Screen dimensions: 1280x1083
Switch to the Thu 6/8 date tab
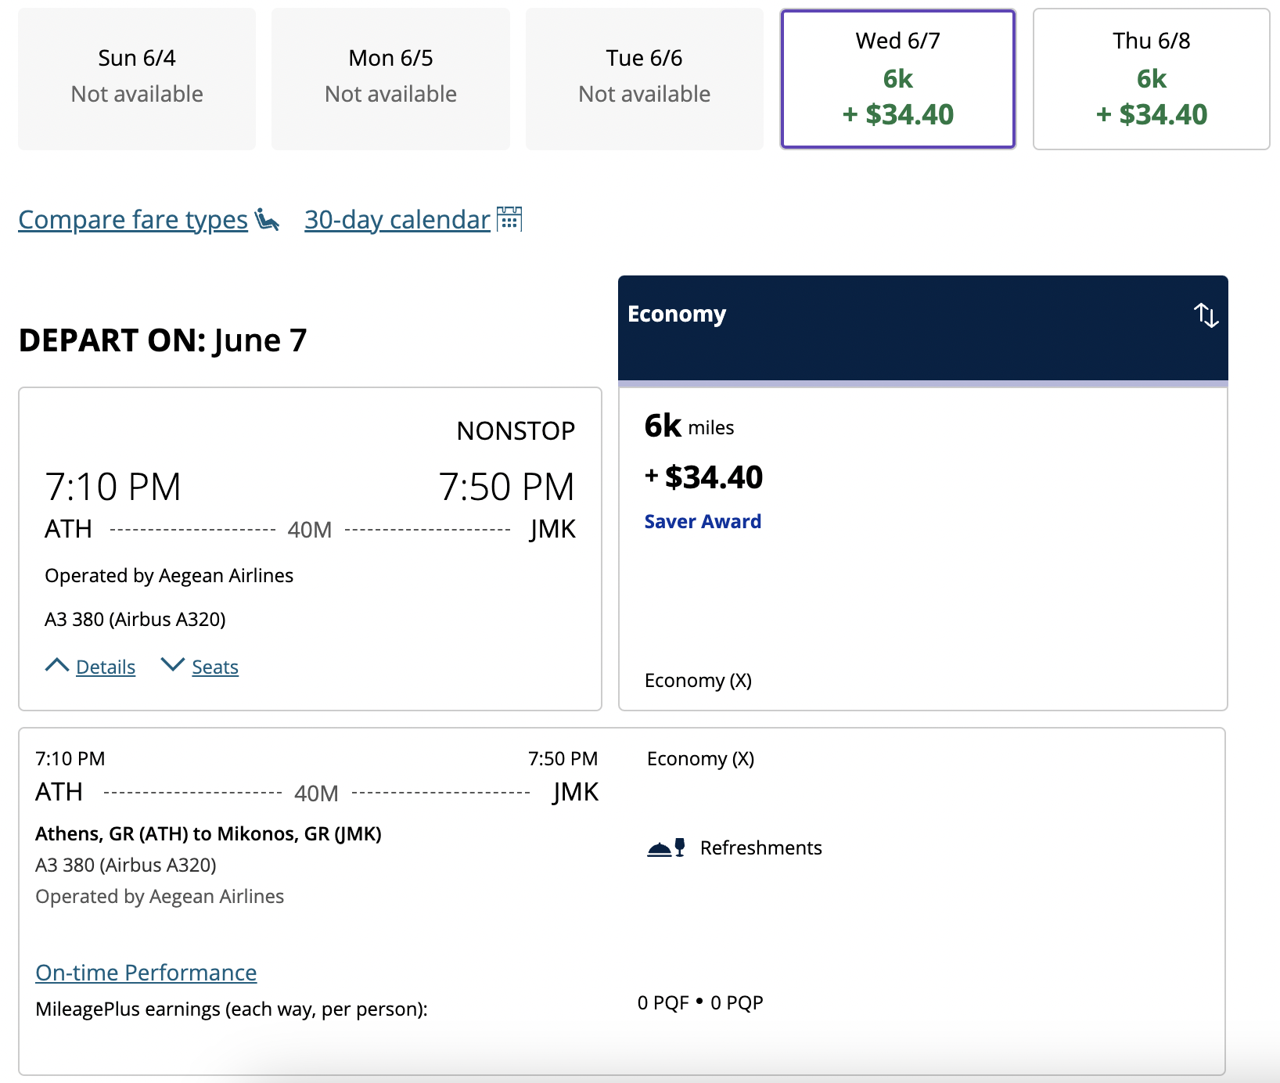(x=1151, y=78)
